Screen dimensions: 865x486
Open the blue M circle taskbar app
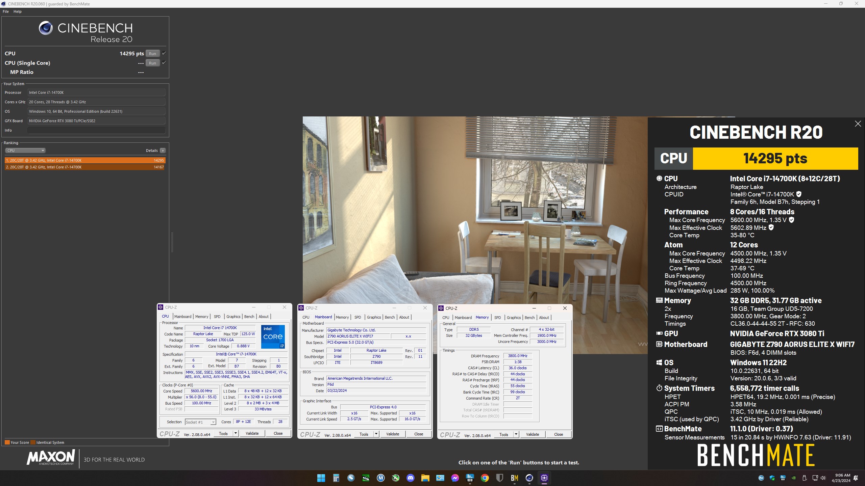point(381,478)
